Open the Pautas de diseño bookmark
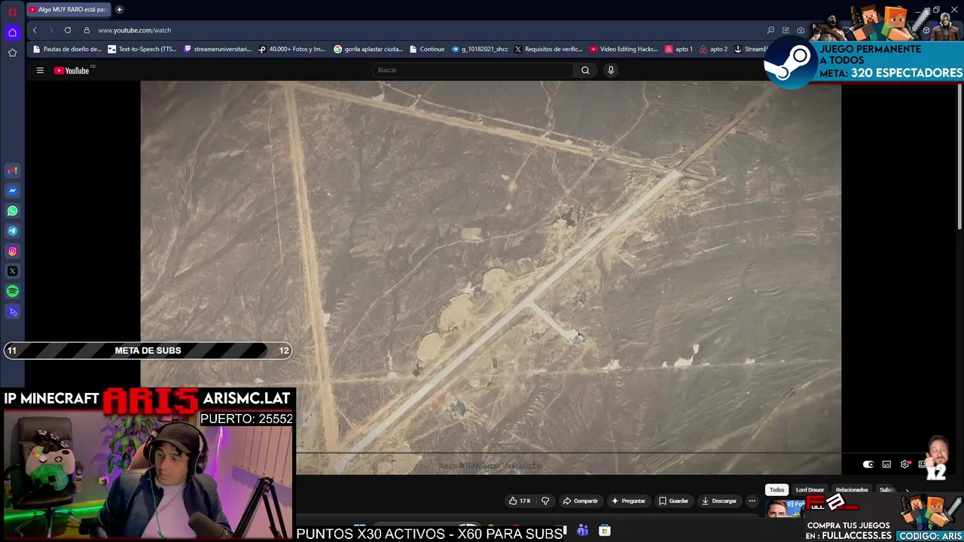 (x=67, y=49)
